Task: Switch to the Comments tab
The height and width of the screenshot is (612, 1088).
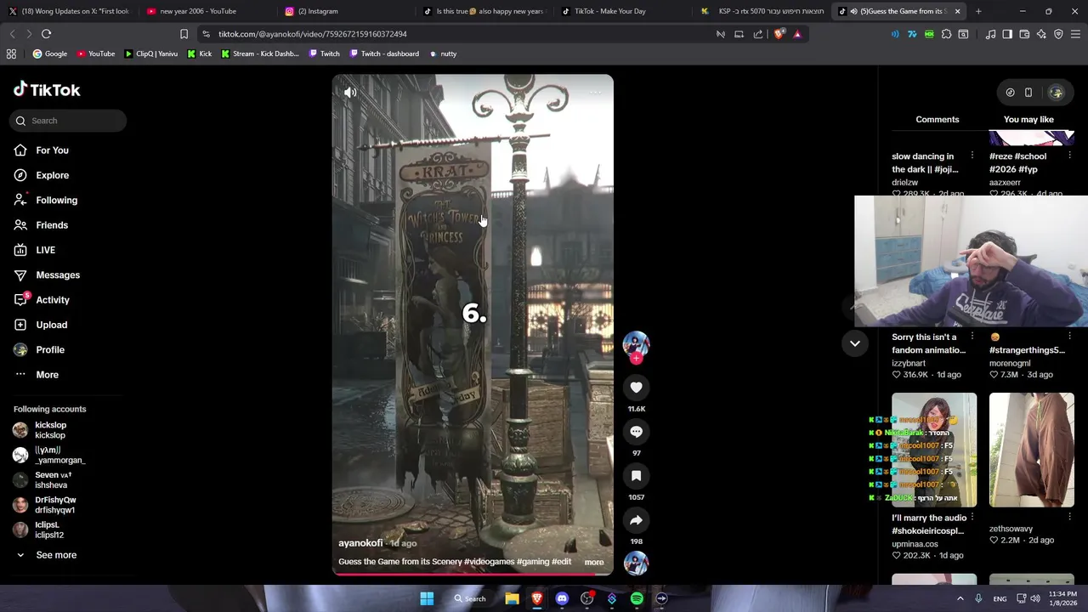Action: point(937,120)
